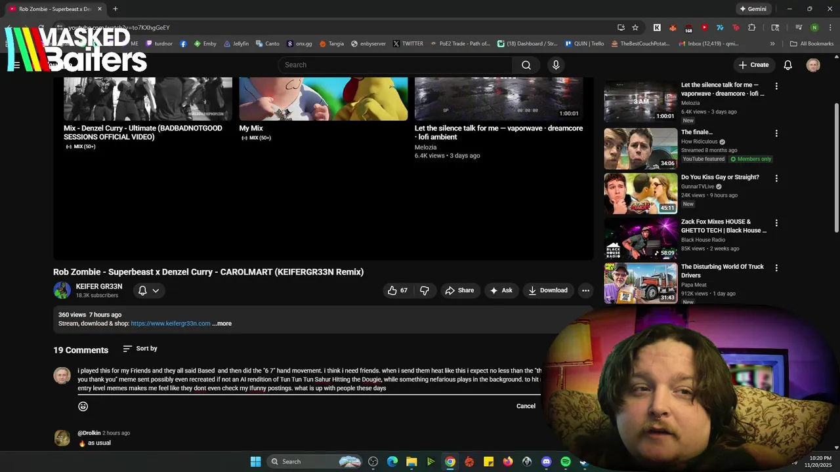Open Windows Start menu
840x472 pixels.
255,462
